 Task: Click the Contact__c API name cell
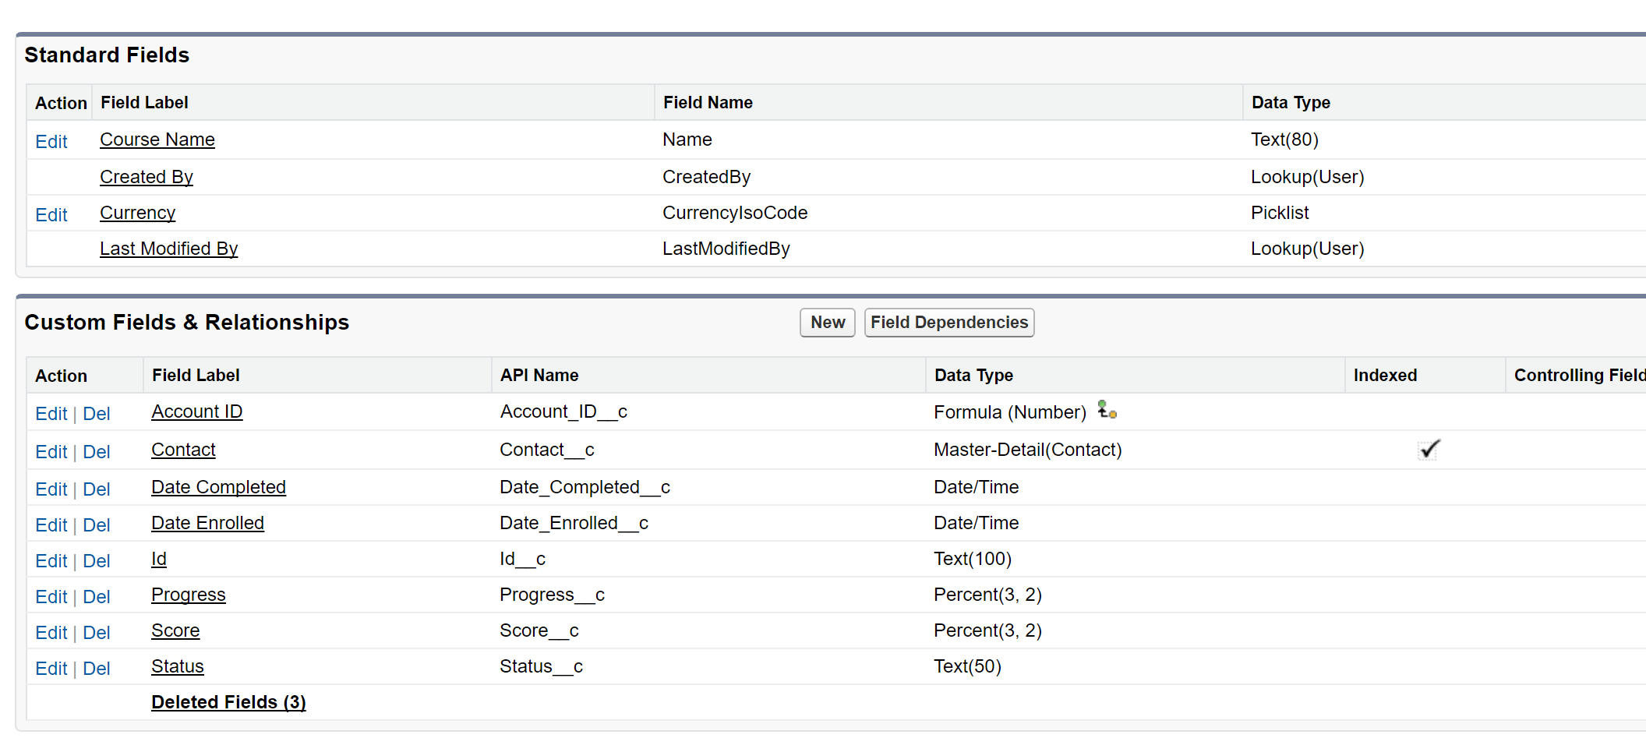click(547, 450)
